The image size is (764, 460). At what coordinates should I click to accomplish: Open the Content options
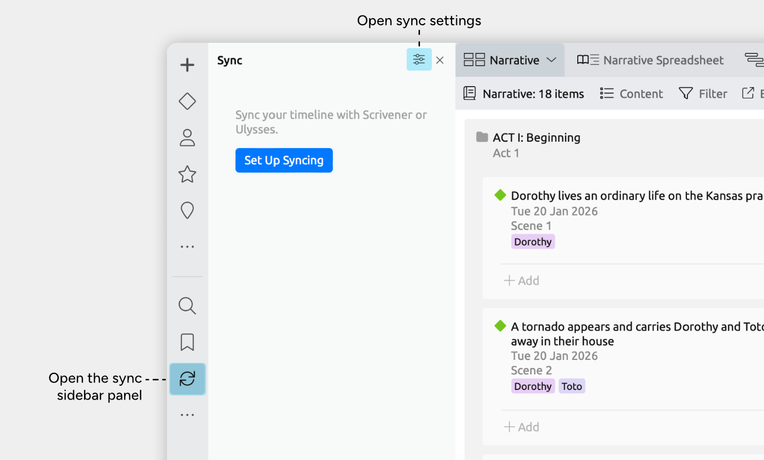631,94
